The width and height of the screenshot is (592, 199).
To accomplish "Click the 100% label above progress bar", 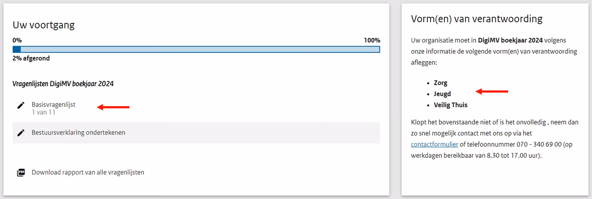I will click(x=372, y=40).
